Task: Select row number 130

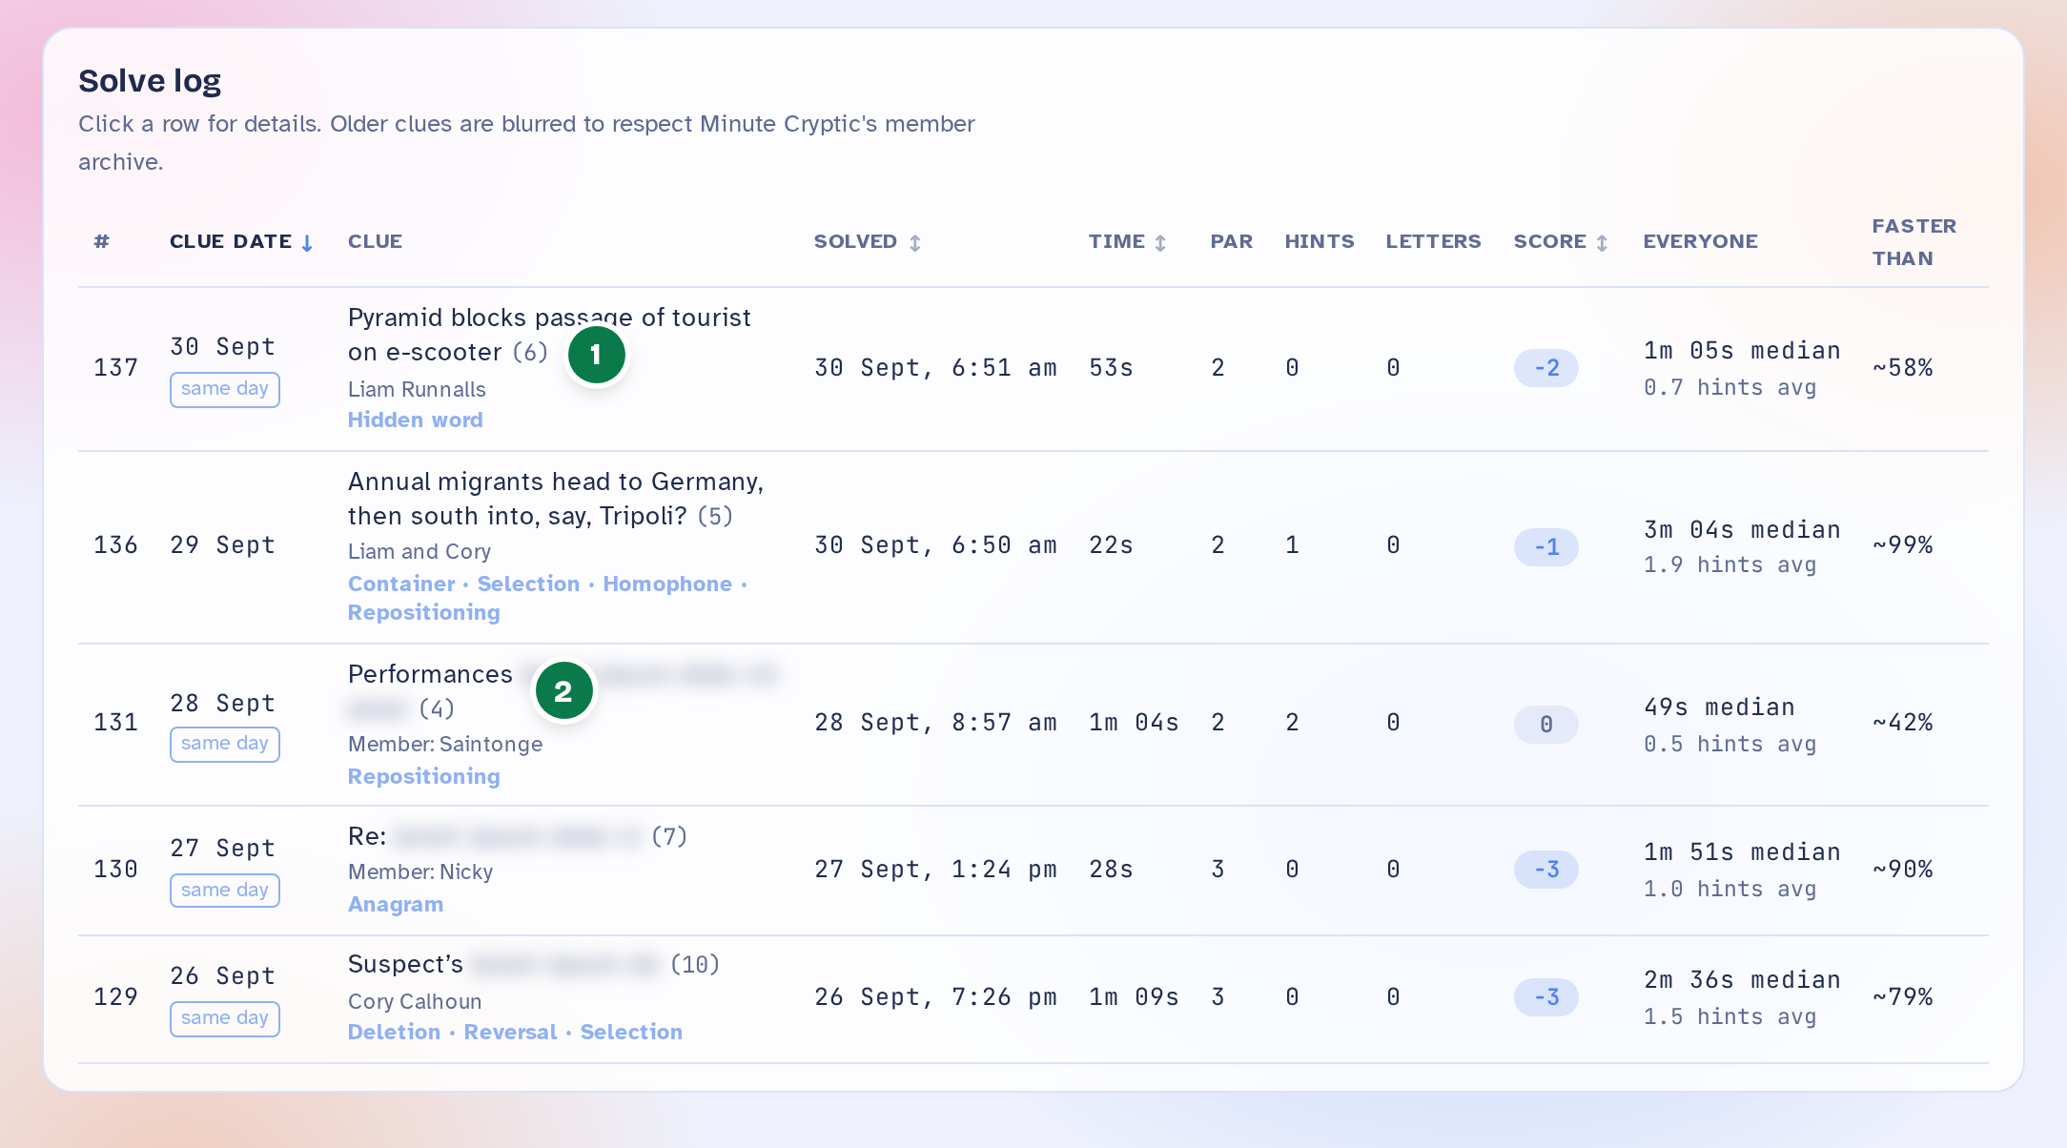Action: 115,870
